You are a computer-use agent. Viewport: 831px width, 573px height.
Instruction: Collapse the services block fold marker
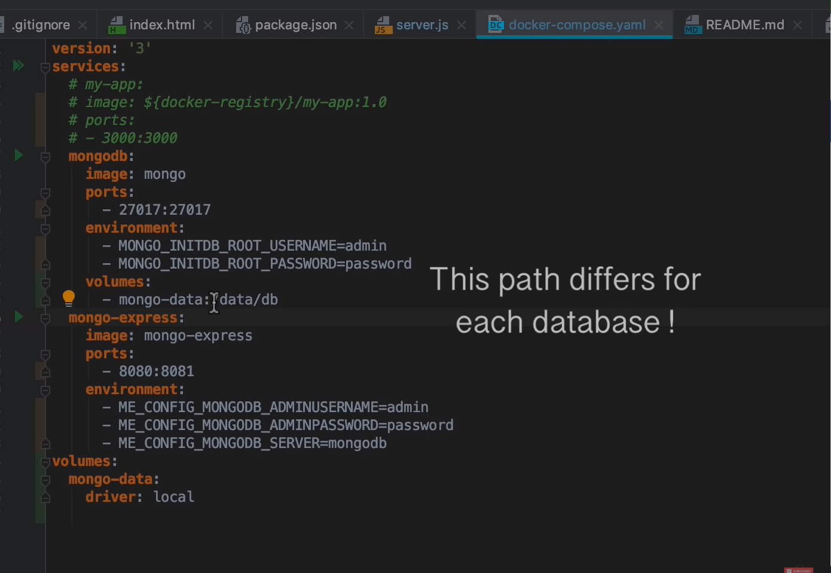[x=45, y=67]
